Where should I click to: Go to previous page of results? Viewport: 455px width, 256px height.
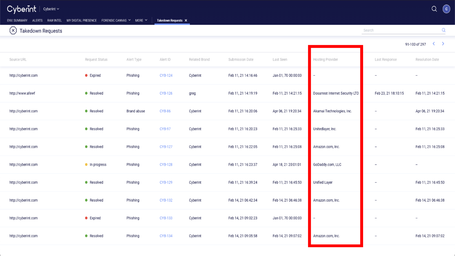pos(434,44)
